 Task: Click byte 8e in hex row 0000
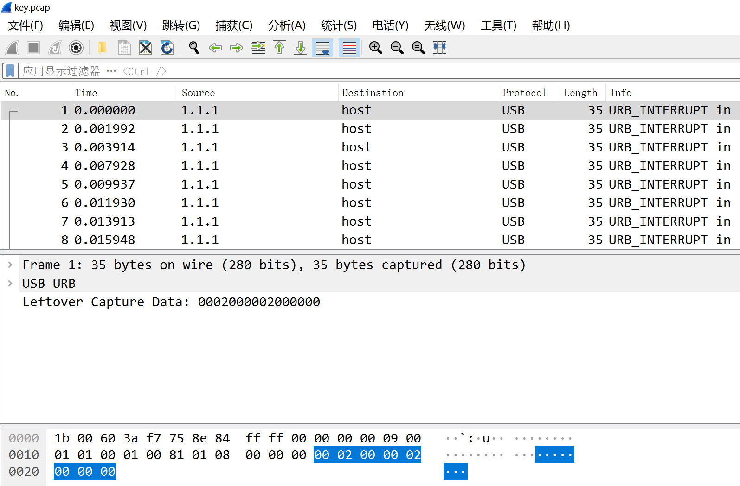click(x=199, y=438)
